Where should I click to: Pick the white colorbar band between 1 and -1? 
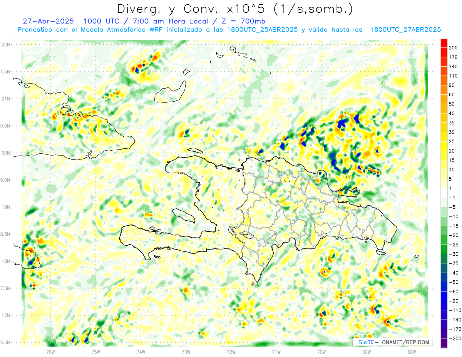tap(444, 193)
